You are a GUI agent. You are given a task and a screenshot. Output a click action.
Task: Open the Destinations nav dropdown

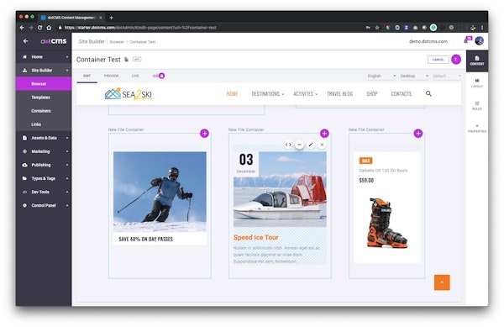coord(268,94)
